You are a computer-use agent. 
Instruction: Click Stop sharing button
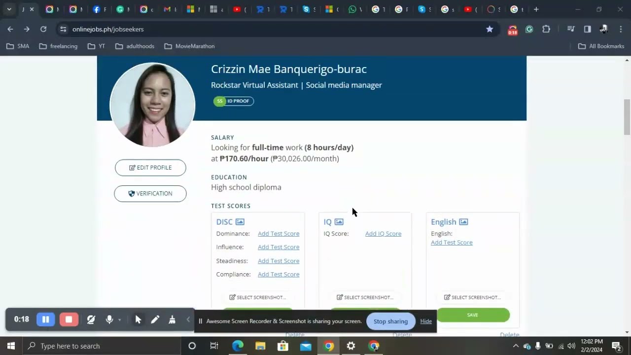coord(390,321)
